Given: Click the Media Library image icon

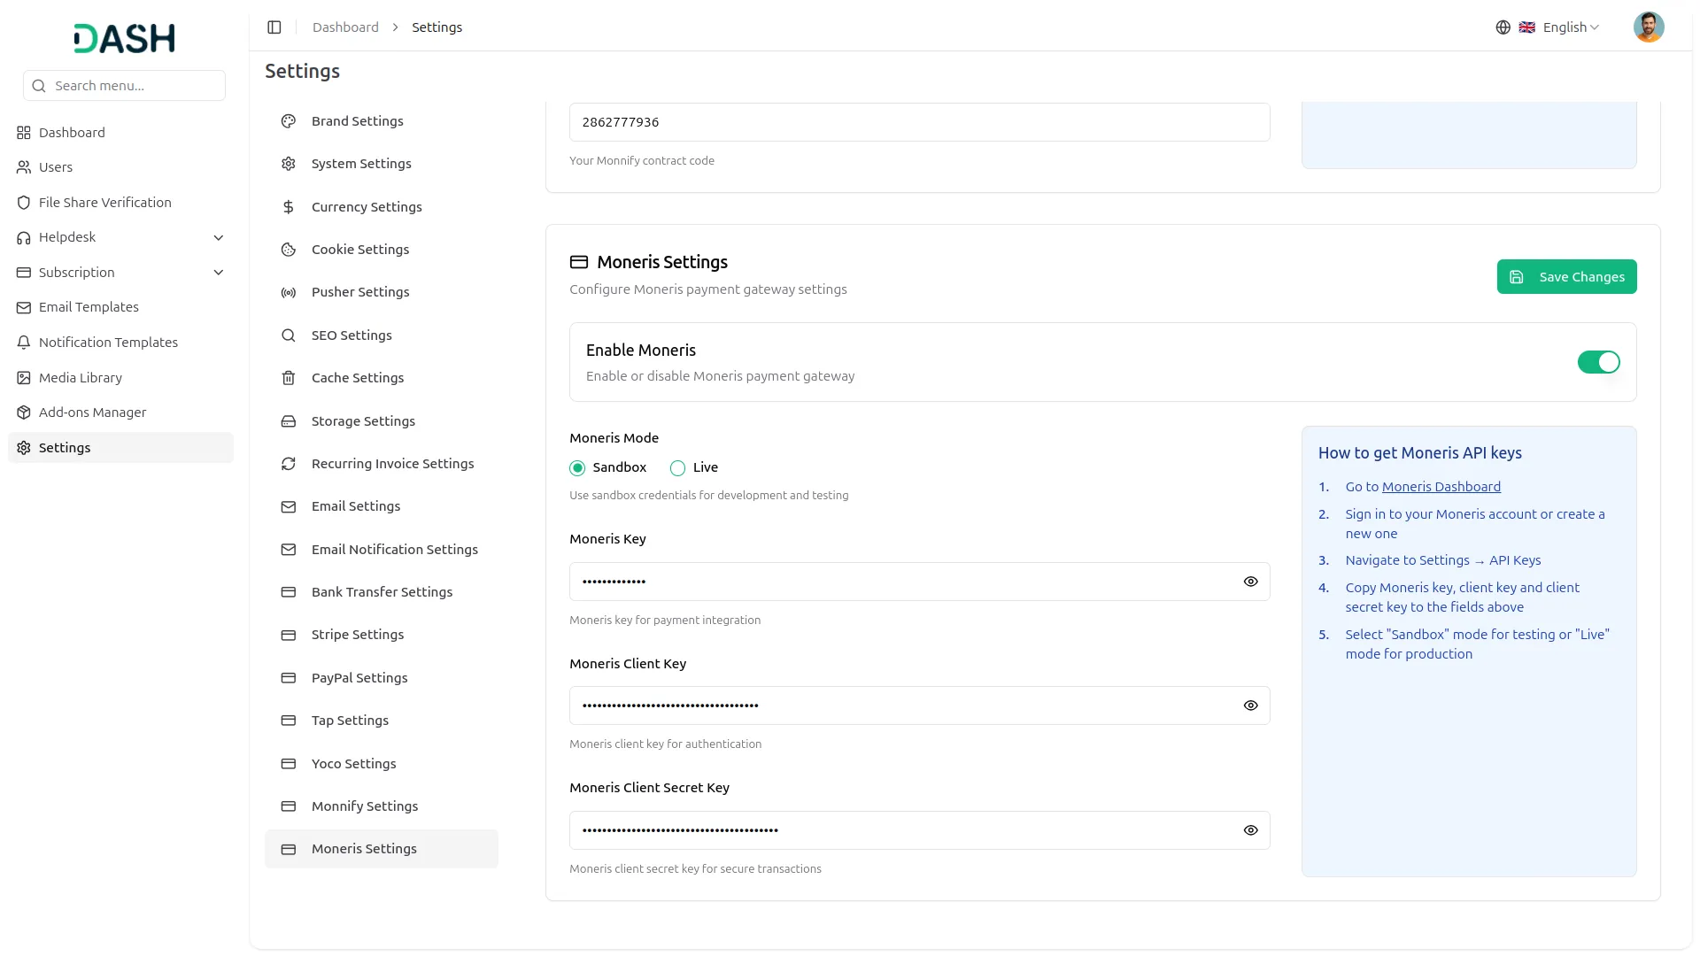Looking at the screenshot, I should tap(24, 378).
